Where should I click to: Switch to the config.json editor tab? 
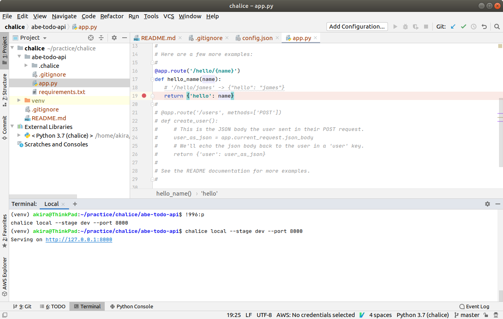pyautogui.click(x=258, y=38)
